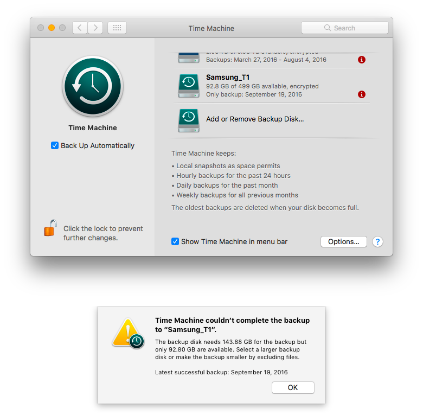
Task: Click 'Daily backups for the past month'
Action: pos(227,186)
